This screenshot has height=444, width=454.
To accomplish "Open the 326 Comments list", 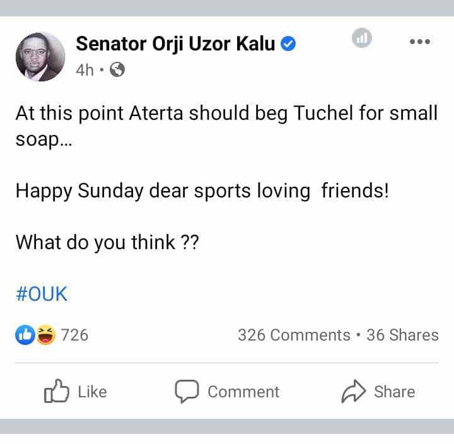I will 294,335.
